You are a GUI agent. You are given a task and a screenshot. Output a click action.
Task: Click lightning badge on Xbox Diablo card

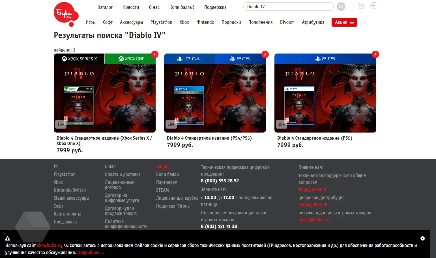pyautogui.click(x=155, y=54)
